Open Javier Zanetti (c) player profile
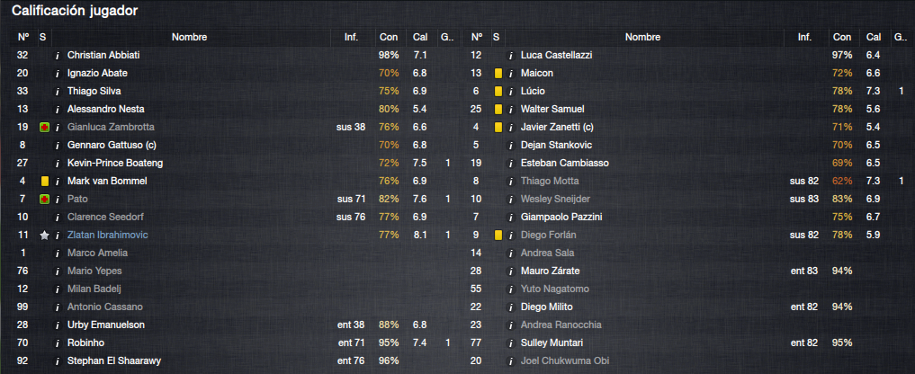The width and height of the screenshot is (915, 374). click(557, 127)
